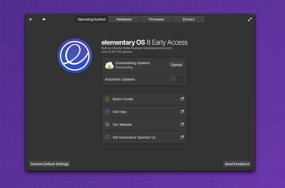Click the elementary OS logo
This screenshot has height=188, width=285.
pos(75,56)
